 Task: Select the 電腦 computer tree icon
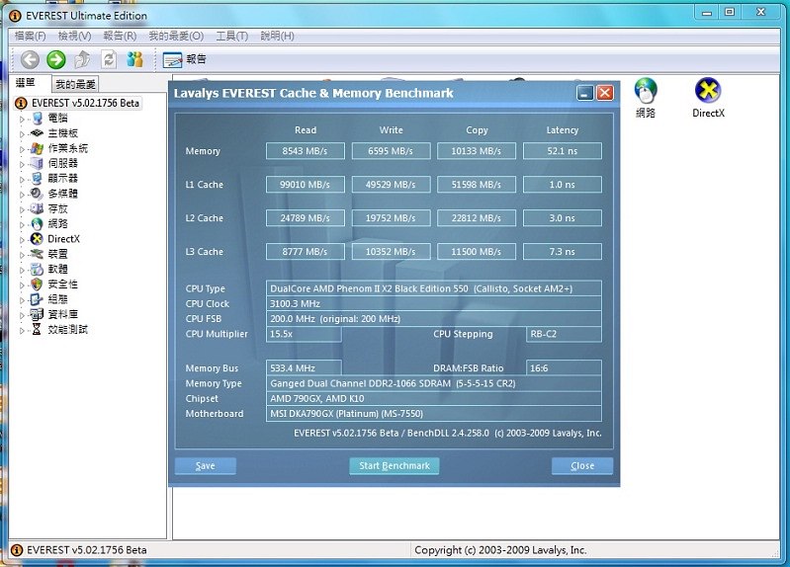(x=37, y=119)
